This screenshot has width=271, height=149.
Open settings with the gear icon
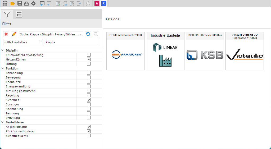tap(33, 3)
